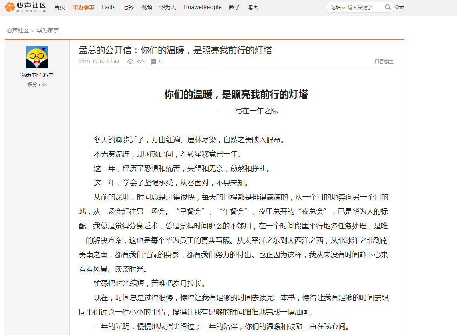457x335 pixels.
Task: Open the 七彩 navigation item
Action: (x=128, y=7)
